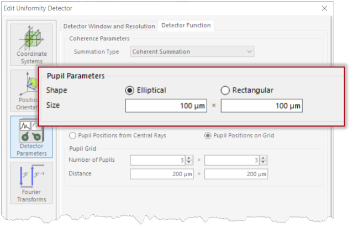Switch to Detector Window and Resolution tab
The height and width of the screenshot is (228, 353).
109,26
